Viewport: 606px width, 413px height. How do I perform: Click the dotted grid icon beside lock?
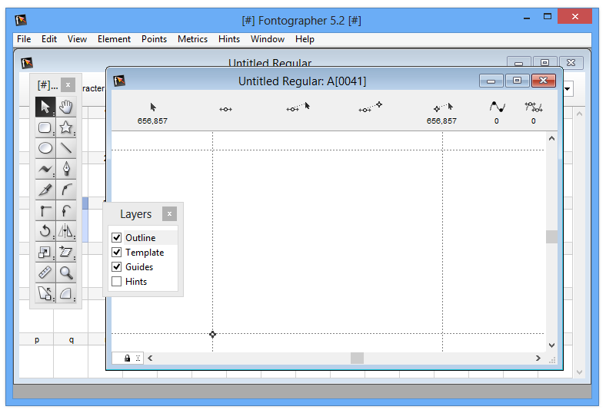138,358
